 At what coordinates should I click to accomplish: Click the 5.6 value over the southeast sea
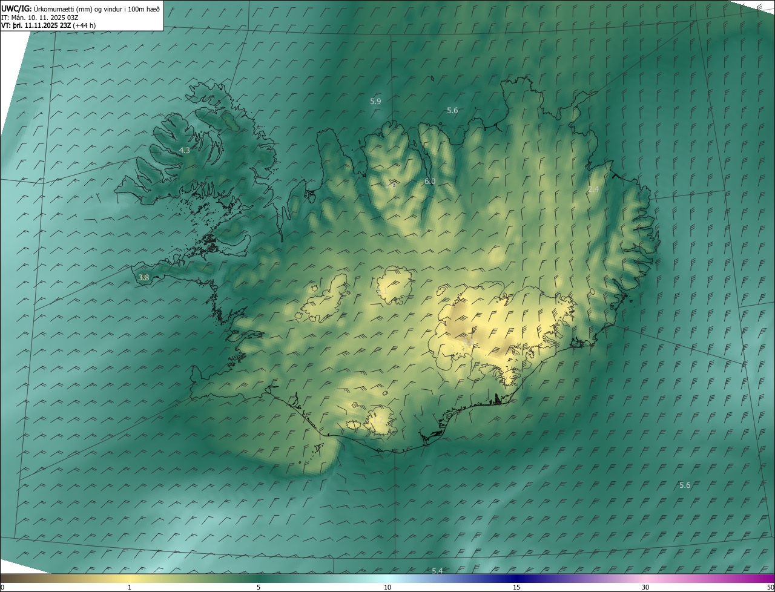click(x=685, y=485)
